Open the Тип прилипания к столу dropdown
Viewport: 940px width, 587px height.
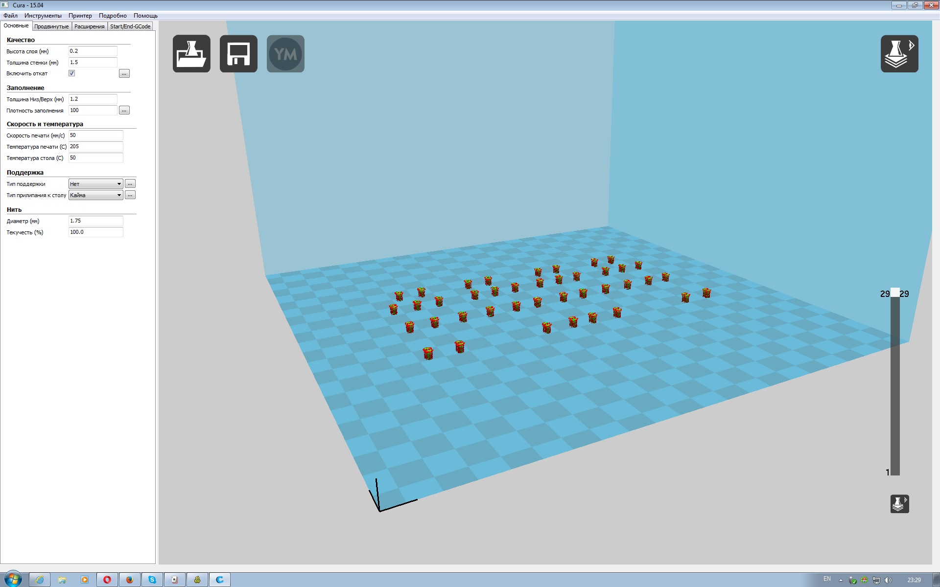(x=95, y=195)
